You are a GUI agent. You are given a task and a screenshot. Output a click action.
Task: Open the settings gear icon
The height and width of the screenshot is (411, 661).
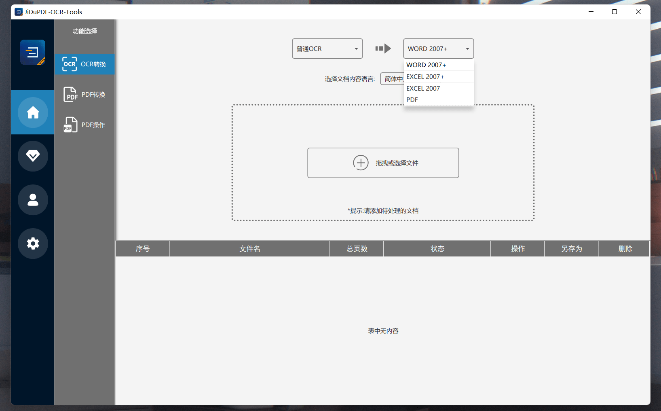[33, 244]
